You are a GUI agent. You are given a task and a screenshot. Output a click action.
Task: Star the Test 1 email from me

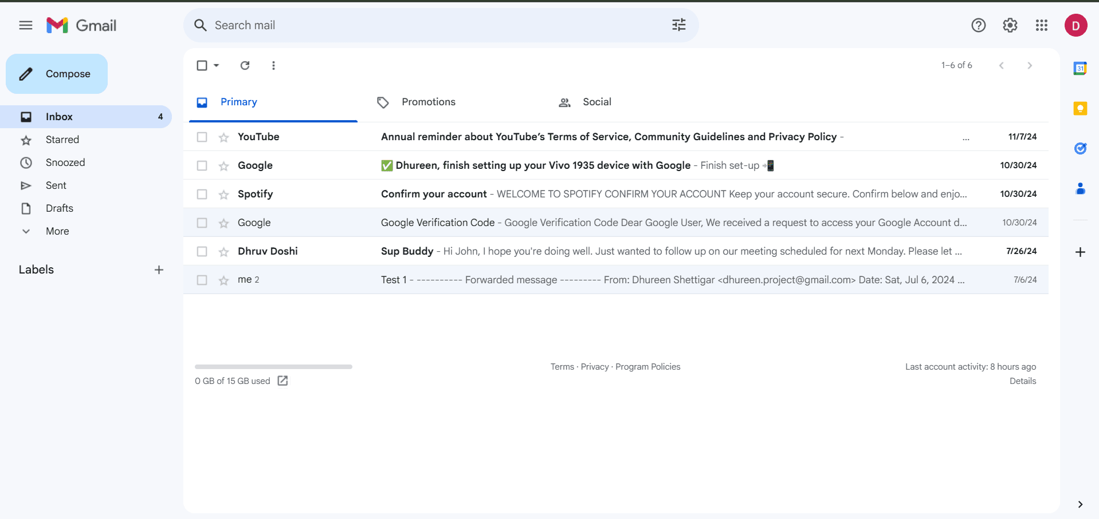223,280
